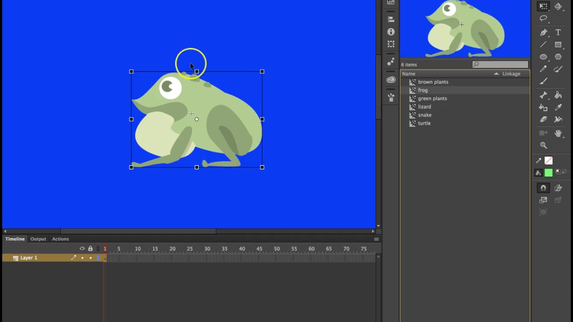
Task: Open the green fill color swatch
Action: (x=548, y=173)
